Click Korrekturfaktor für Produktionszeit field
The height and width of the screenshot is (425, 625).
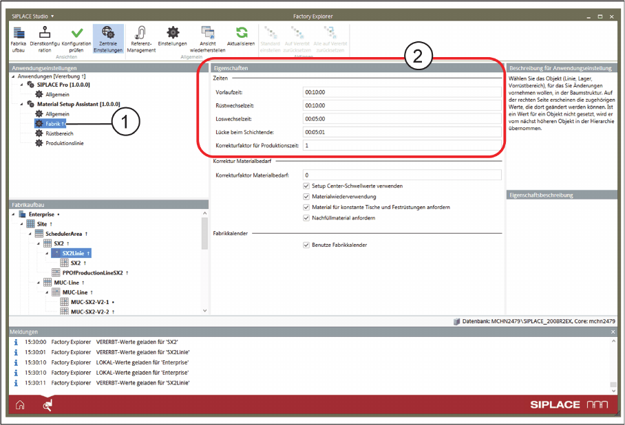pyautogui.click(x=402, y=145)
